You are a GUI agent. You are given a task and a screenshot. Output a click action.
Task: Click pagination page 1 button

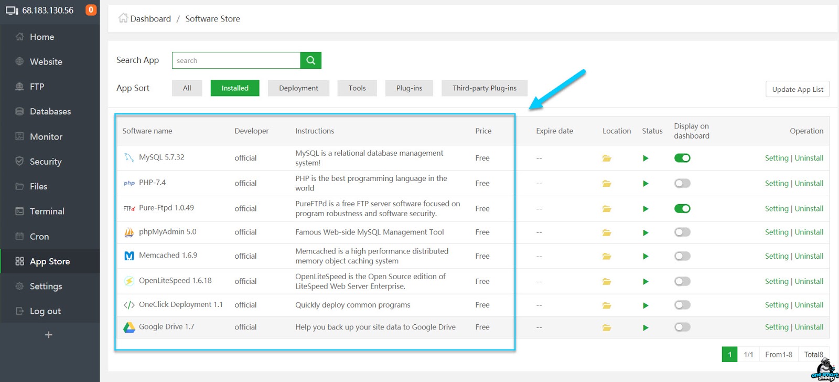coord(729,355)
